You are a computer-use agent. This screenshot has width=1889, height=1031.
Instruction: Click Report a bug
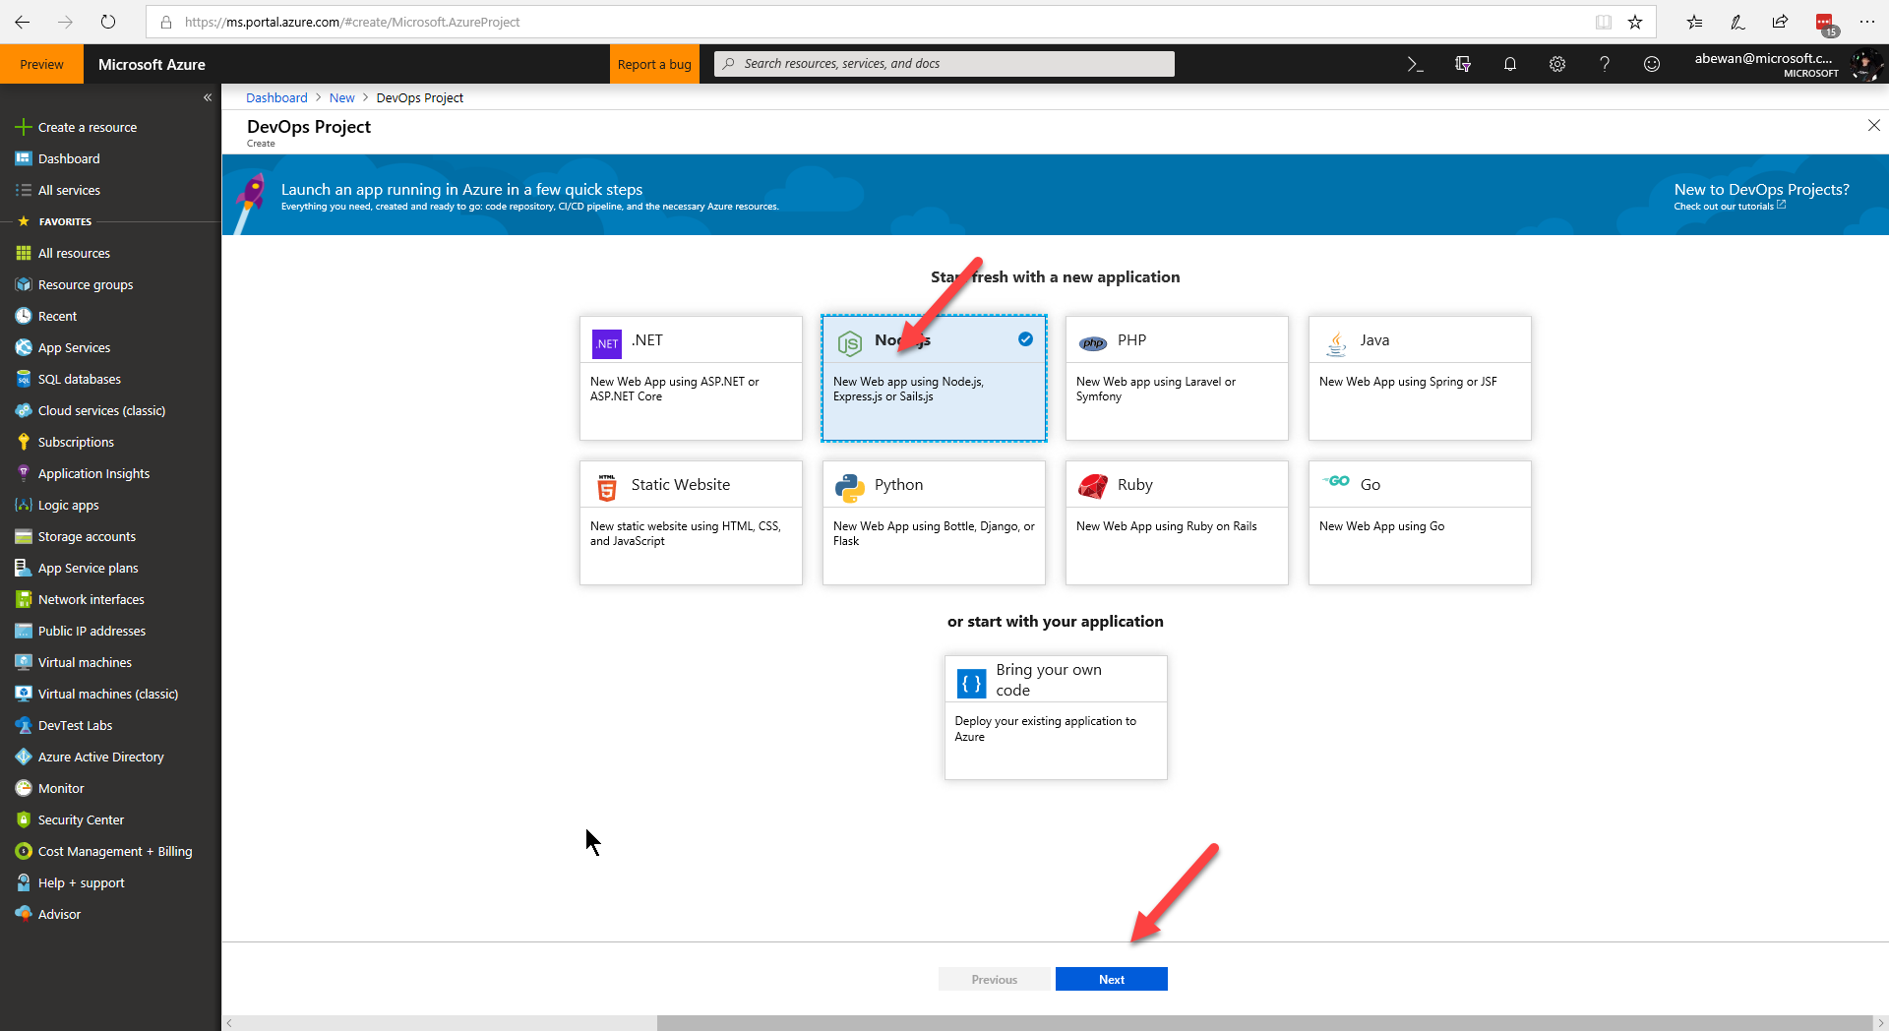point(654,64)
